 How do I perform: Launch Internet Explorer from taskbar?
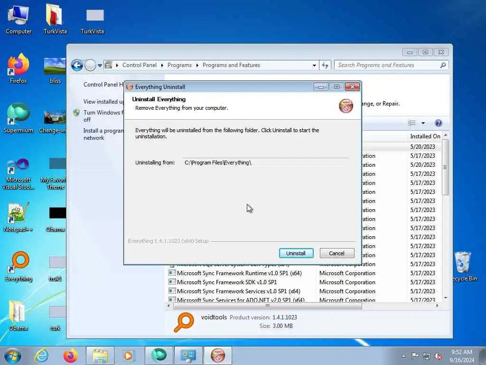pos(41,355)
